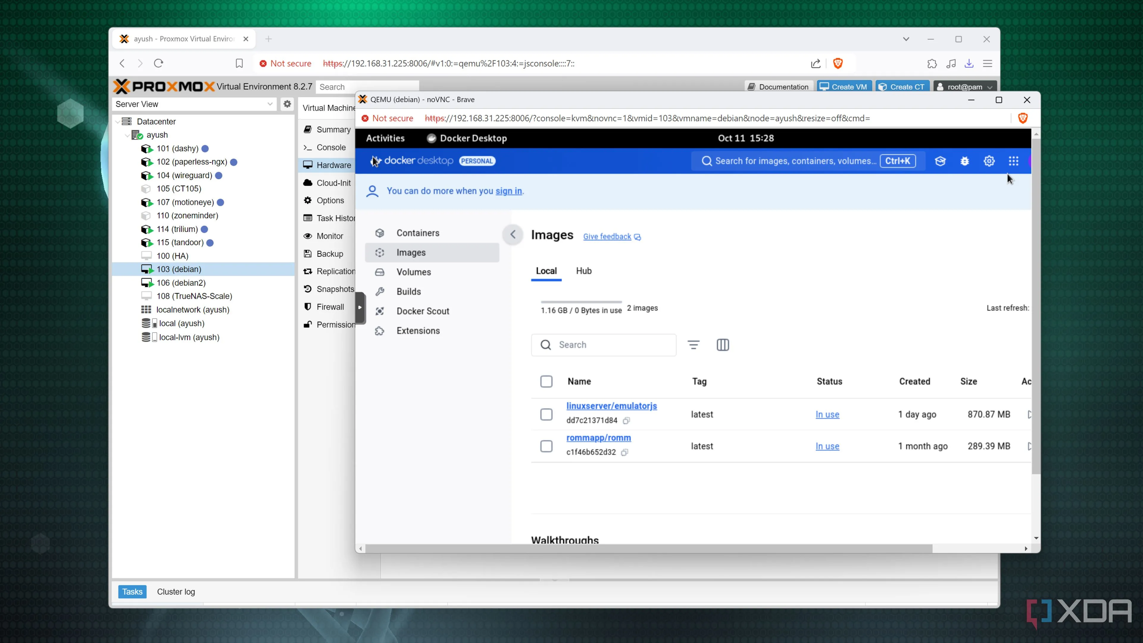Click the Create VM button
The image size is (1143, 643).
[844, 87]
